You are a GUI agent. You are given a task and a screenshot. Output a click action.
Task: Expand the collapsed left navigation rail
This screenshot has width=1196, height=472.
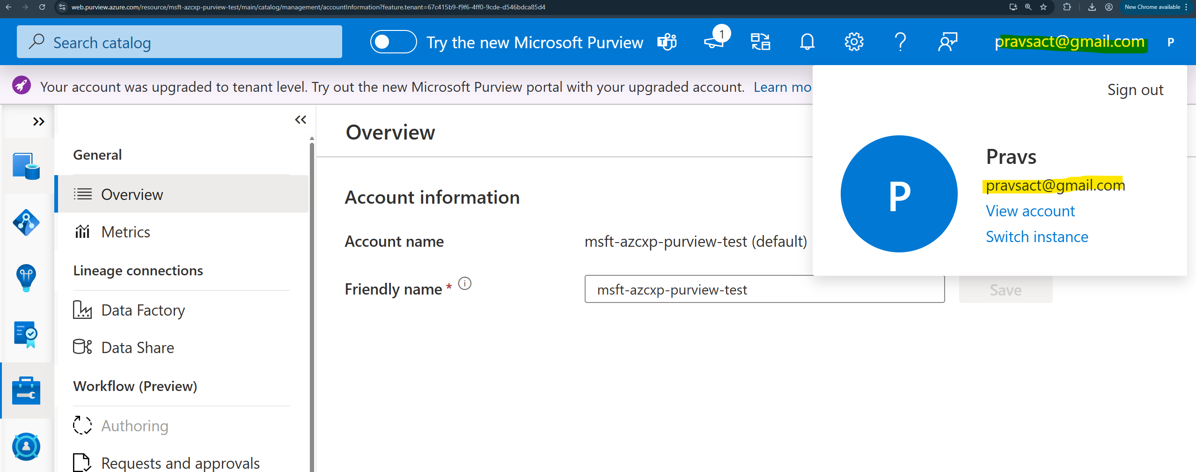[x=39, y=121]
